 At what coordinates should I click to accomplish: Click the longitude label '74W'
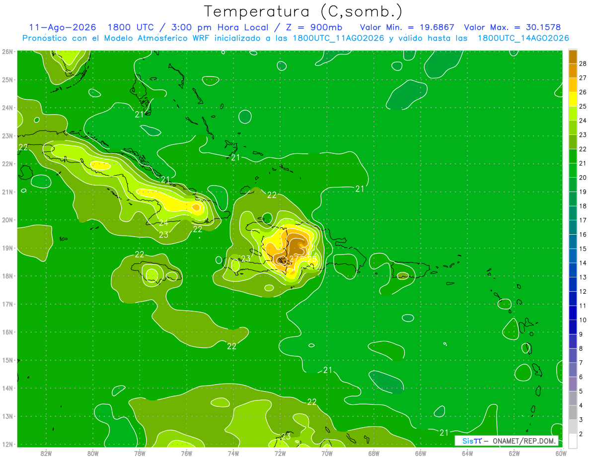pyautogui.click(x=233, y=453)
